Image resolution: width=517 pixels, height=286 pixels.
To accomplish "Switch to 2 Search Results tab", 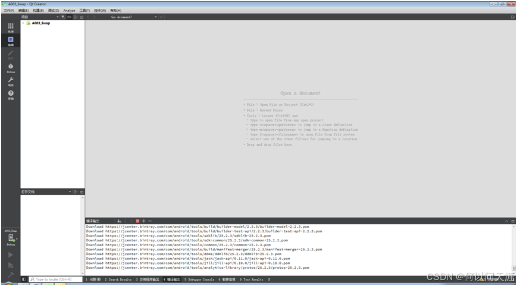I will point(118,279).
